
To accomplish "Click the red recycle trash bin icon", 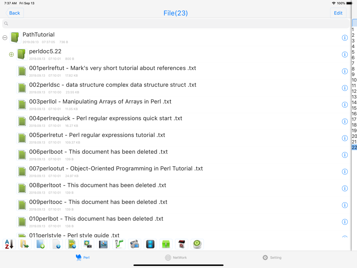I will pos(182,244).
